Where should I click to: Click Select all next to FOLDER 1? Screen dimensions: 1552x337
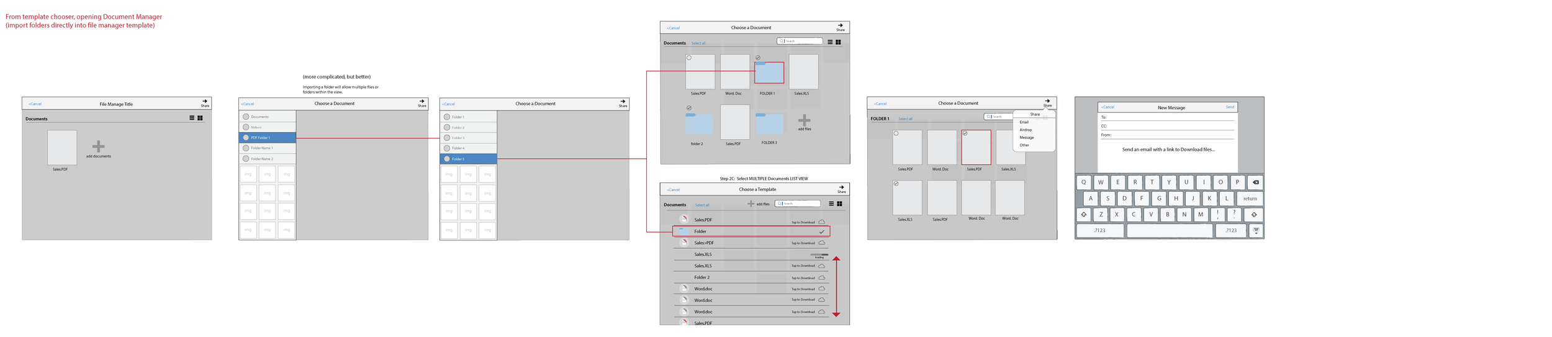point(905,119)
